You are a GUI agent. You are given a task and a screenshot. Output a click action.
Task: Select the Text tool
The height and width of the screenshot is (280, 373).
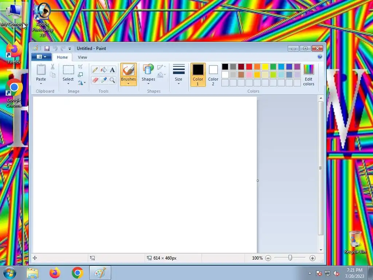112,70
